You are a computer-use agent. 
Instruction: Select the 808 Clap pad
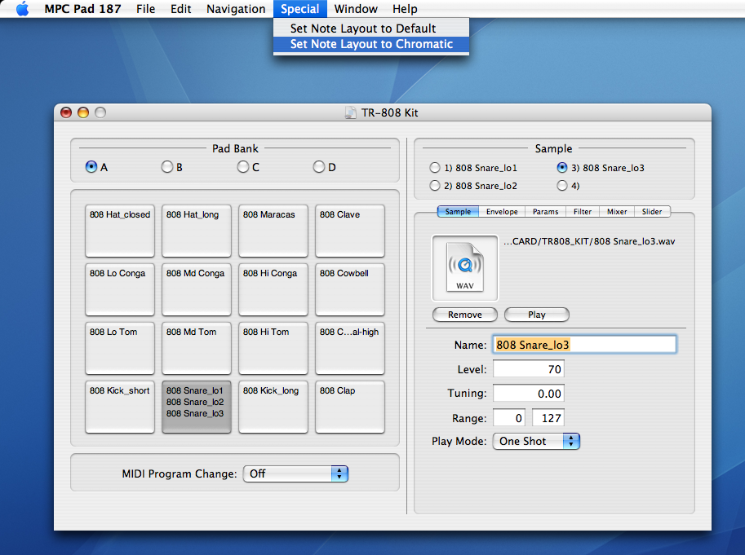[x=350, y=407]
